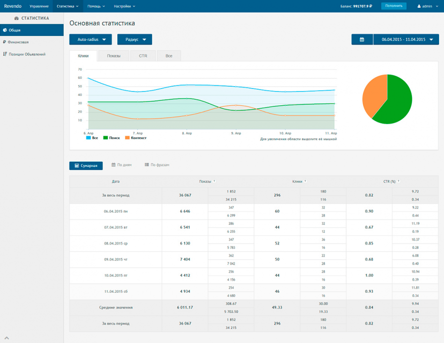Click the collapse chevron under the sidebar
The image size is (444, 343).
(7, 338)
